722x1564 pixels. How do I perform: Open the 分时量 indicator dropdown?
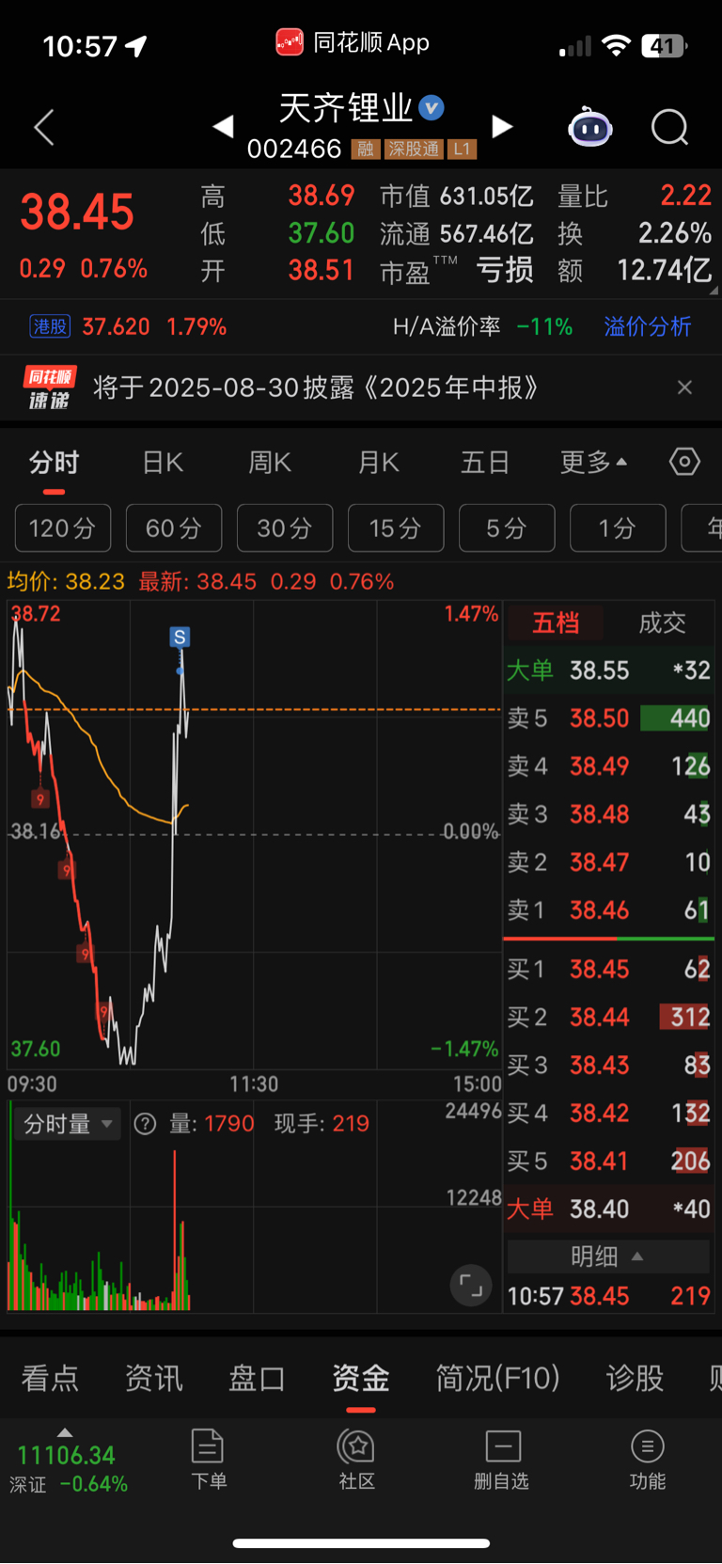pos(68,1124)
